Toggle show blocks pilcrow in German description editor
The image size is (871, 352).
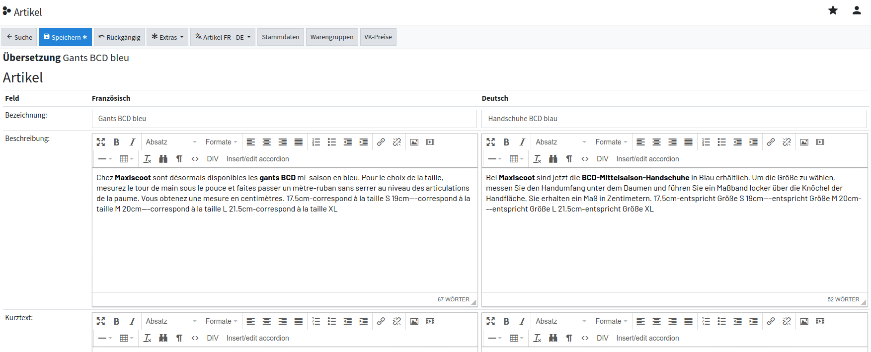569,159
